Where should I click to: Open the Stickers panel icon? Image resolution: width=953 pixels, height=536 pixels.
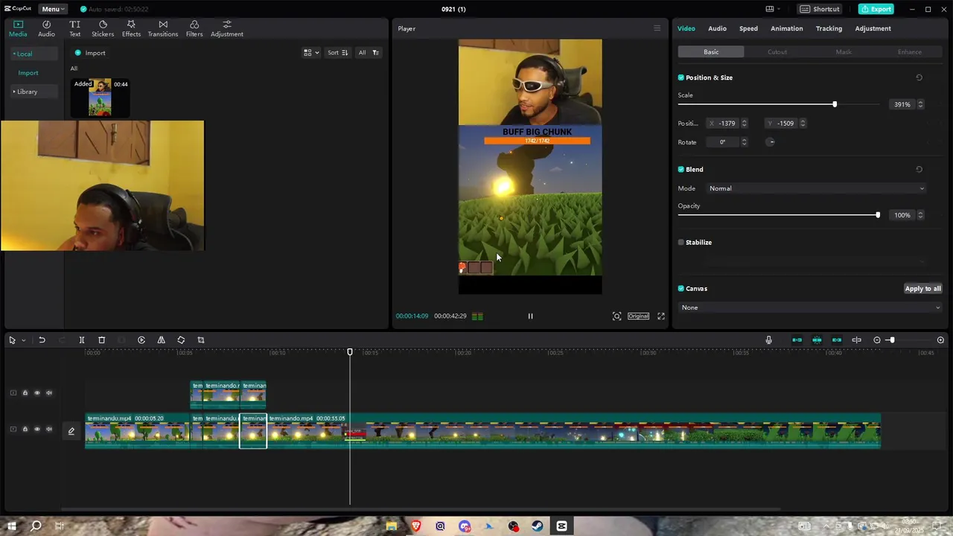point(103,28)
